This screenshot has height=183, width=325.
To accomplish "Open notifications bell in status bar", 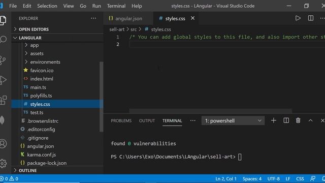I will click(323, 178).
